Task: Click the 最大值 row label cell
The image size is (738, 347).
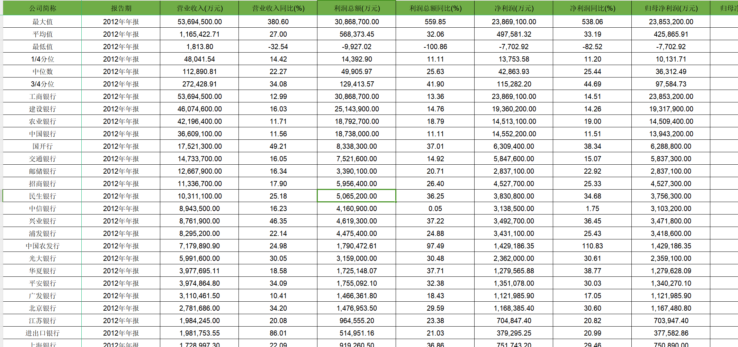Action: pyautogui.click(x=42, y=21)
